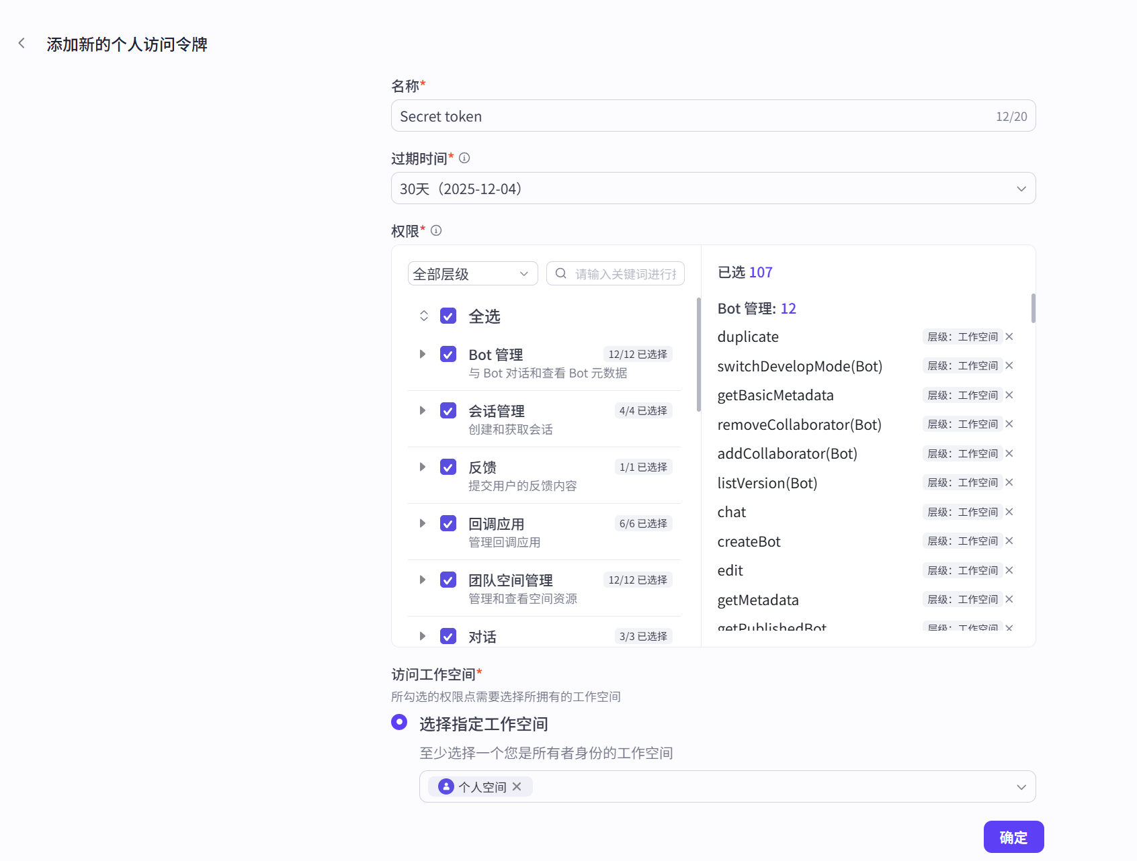
Task: Remove 个人空间 from the workspace selection
Action: 517,786
